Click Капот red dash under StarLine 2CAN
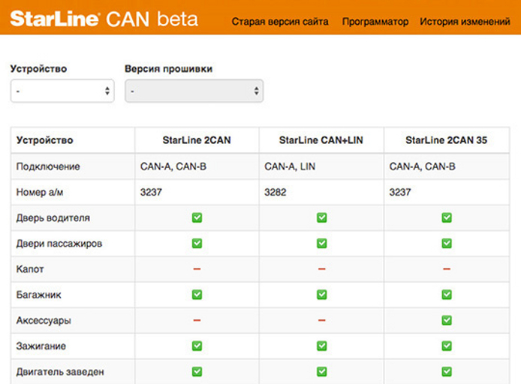 197,268
